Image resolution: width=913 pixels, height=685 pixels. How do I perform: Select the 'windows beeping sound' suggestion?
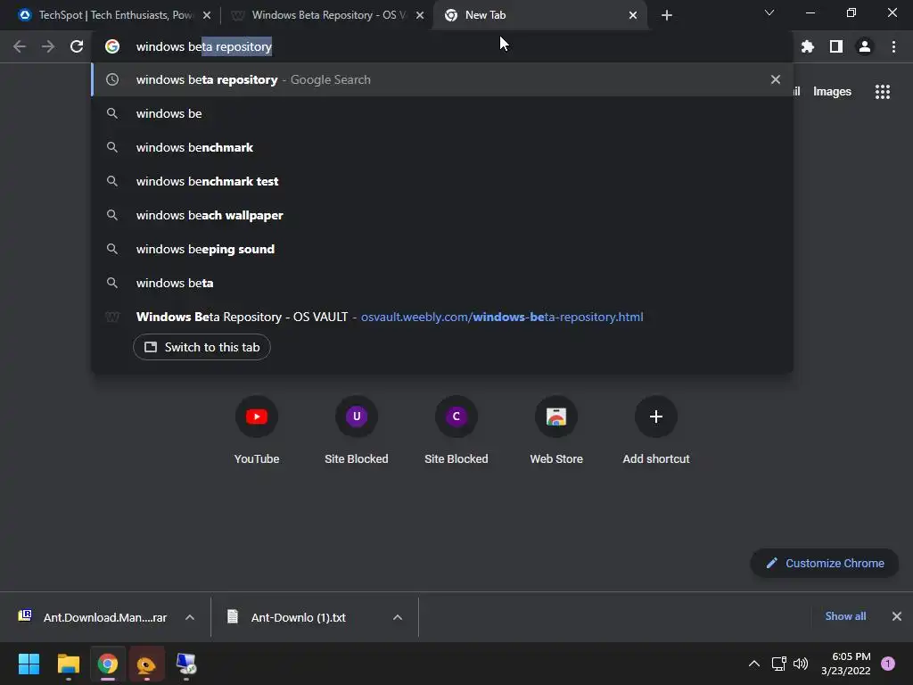pyautogui.click(x=442, y=249)
